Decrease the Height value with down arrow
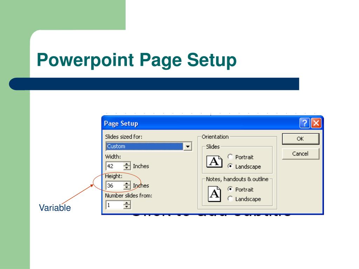Screen dimensions: 359x269 pyautogui.click(x=127, y=187)
